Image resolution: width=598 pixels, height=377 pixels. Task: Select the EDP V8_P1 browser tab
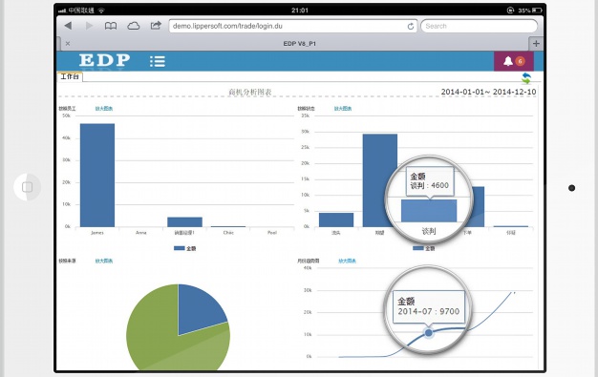299,44
